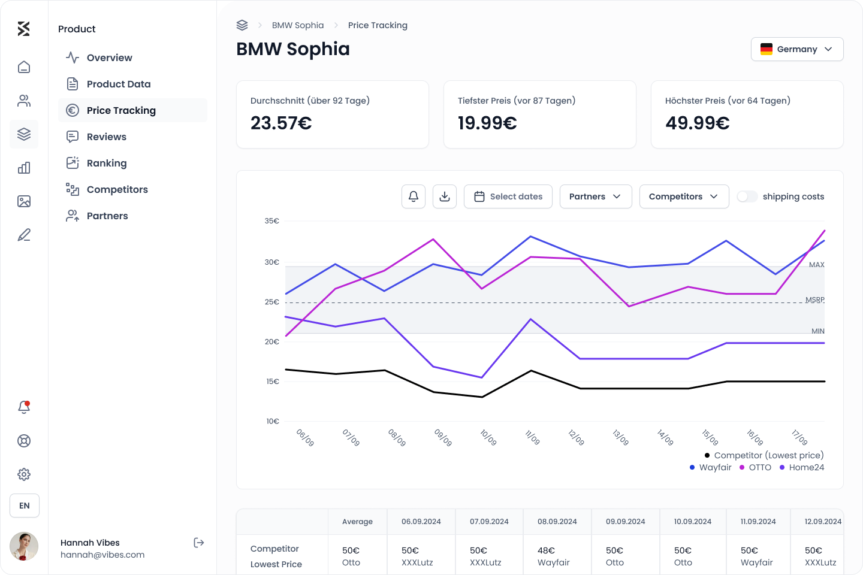The width and height of the screenshot is (863, 575).
Task: Click the Select dates button
Action: pyautogui.click(x=508, y=196)
